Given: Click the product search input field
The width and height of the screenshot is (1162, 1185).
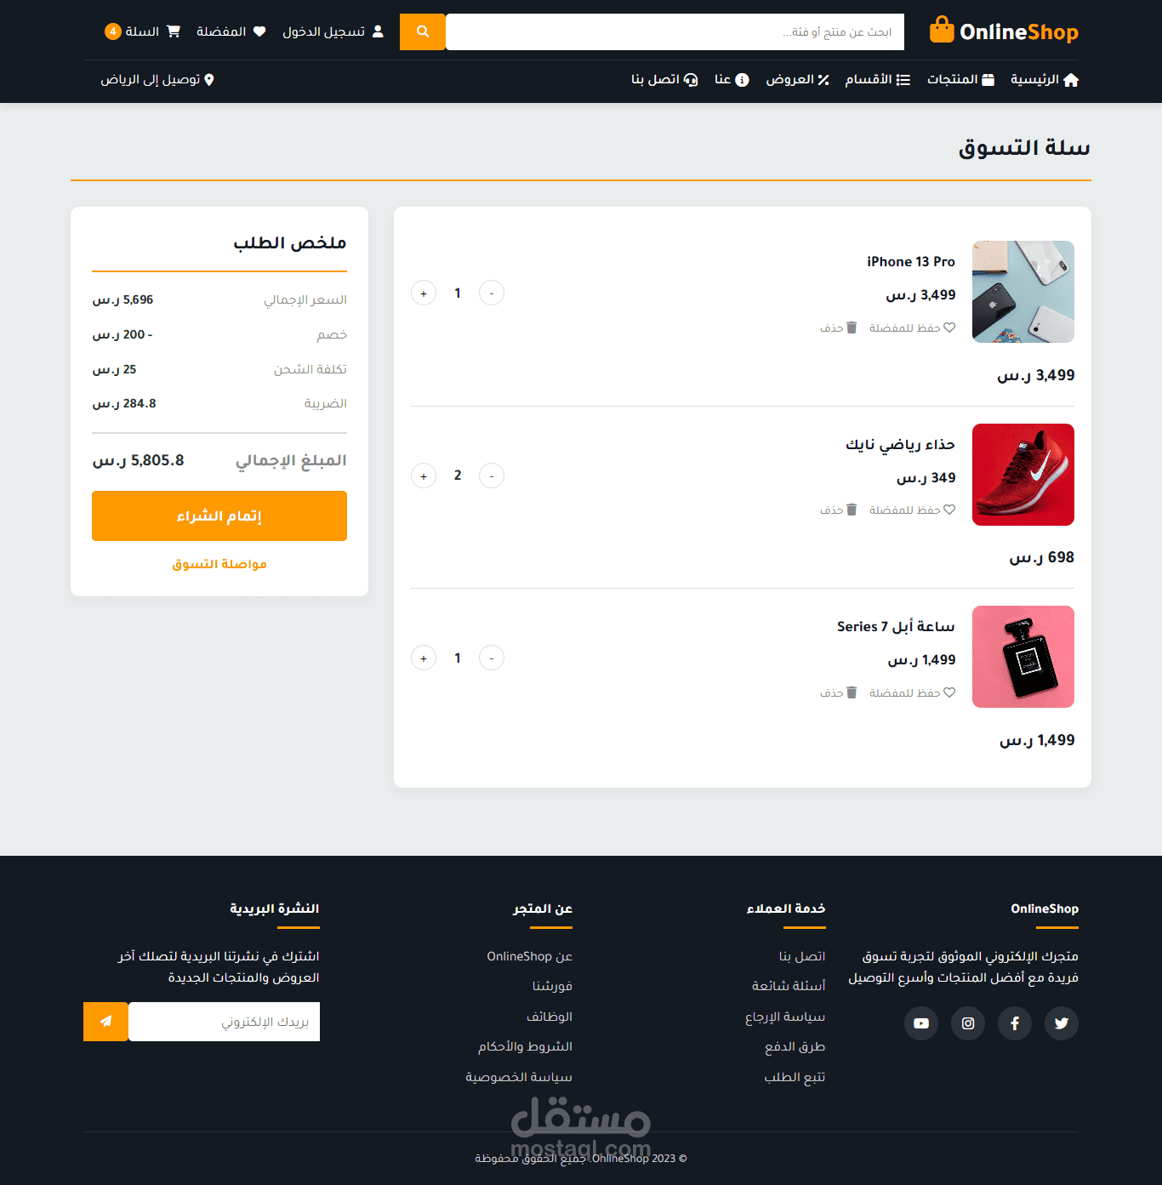Looking at the screenshot, I should tap(675, 31).
